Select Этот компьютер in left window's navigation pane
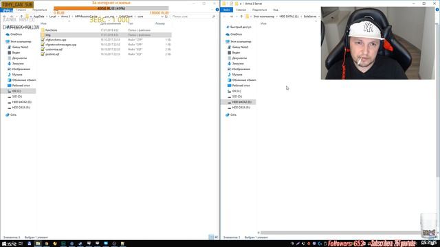 (x=21, y=41)
